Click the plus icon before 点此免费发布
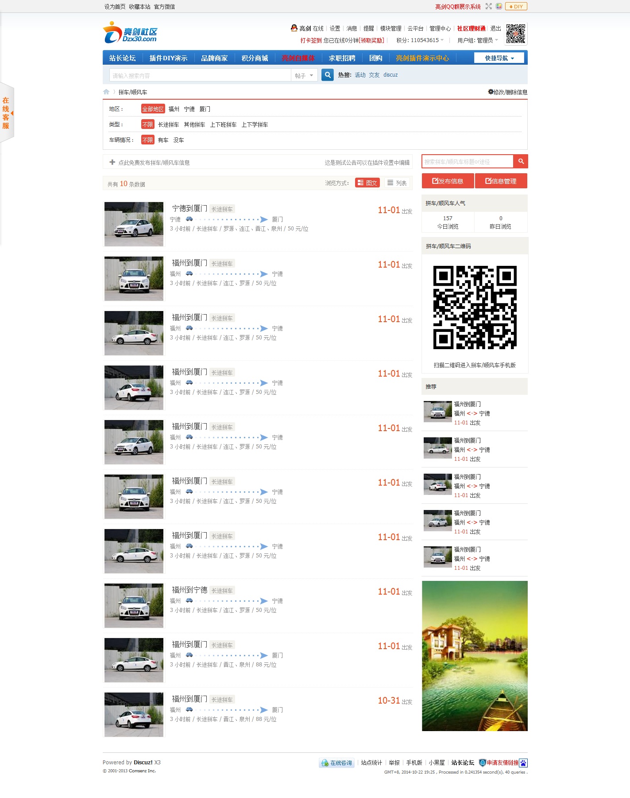The image size is (630, 798). pyautogui.click(x=112, y=162)
